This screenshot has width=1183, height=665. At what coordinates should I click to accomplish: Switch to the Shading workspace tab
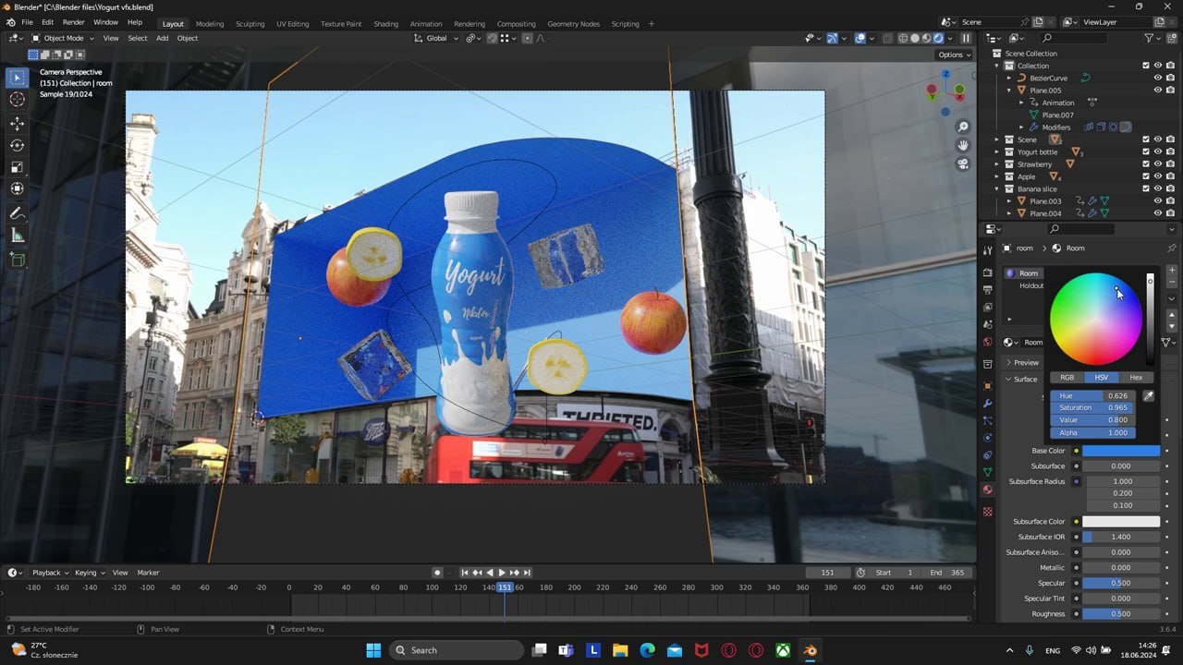pyautogui.click(x=385, y=24)
